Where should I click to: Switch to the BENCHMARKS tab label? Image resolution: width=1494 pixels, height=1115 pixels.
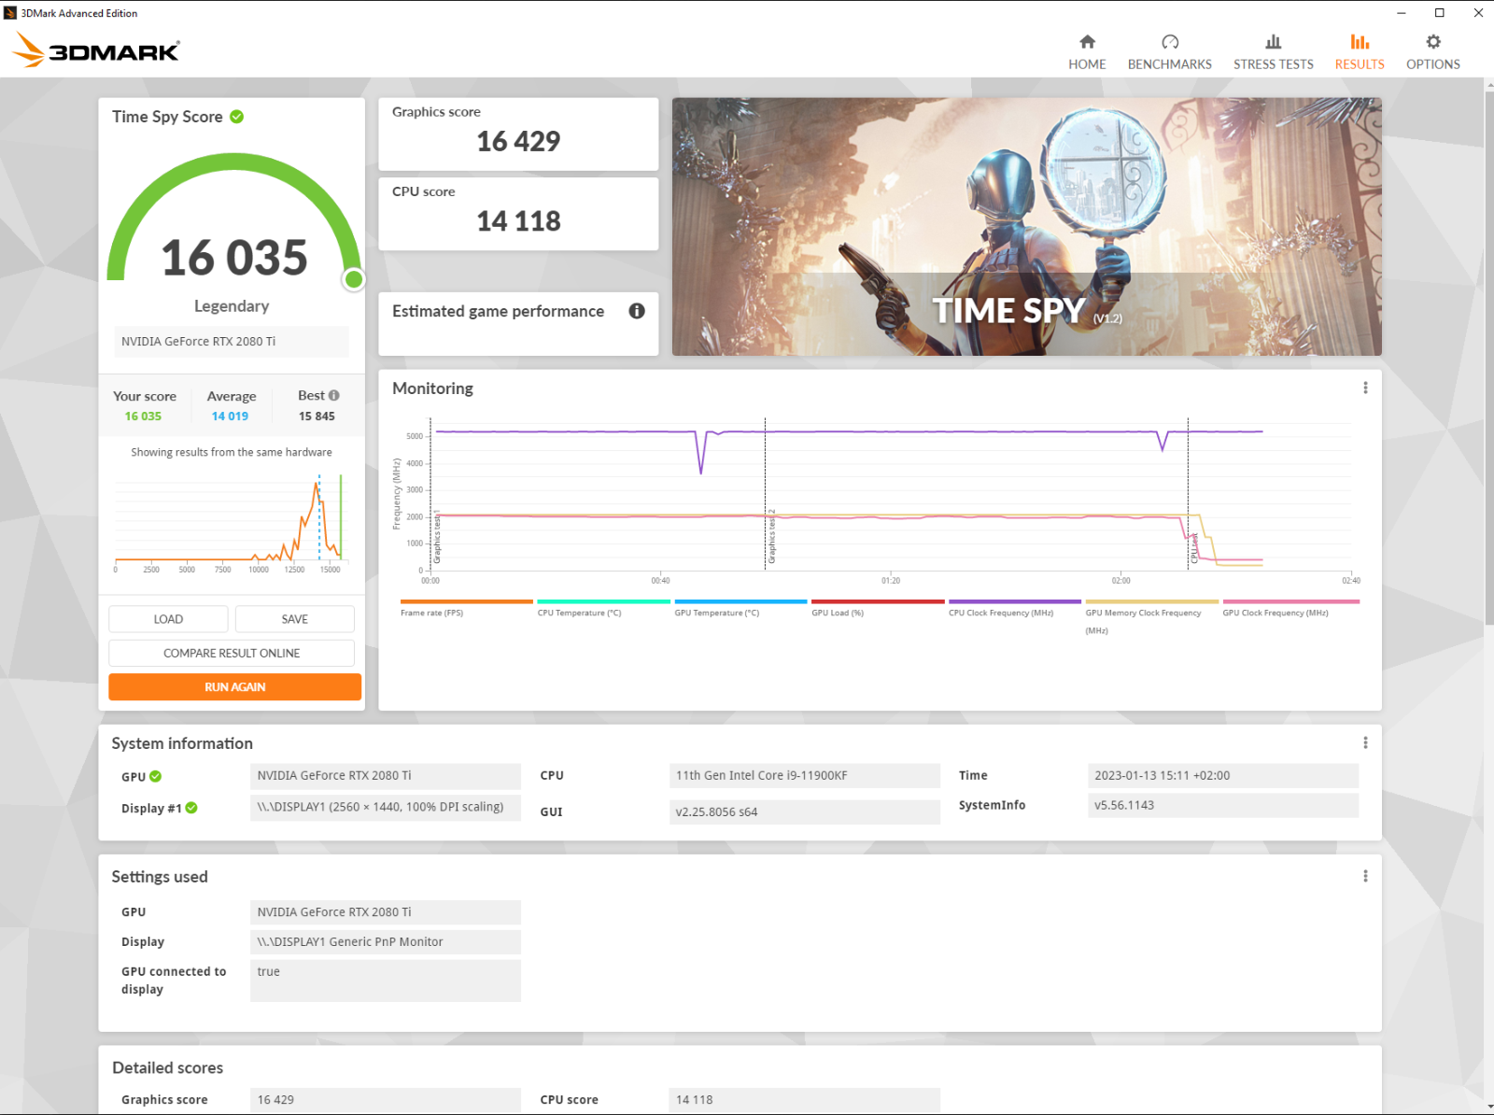pyautogui.click(x=1170, y=64)
